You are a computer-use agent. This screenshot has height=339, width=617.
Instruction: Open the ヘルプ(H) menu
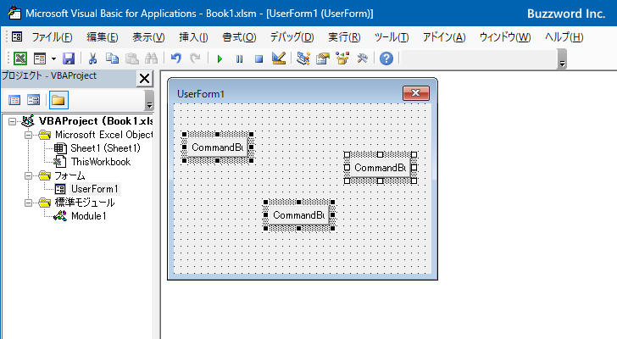click(564, 37)
